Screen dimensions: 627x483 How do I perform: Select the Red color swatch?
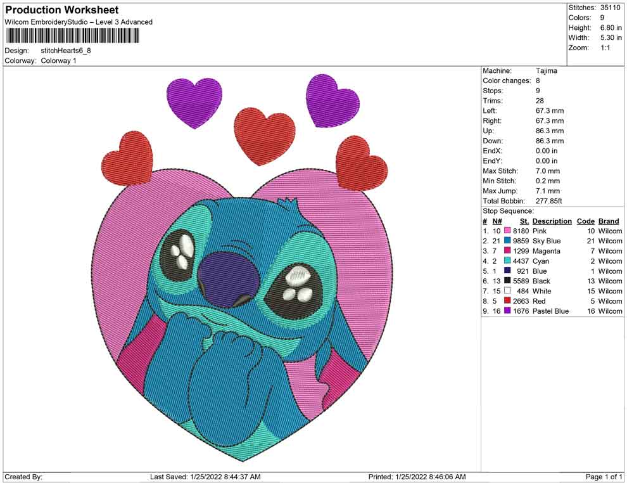pyautogui.click(x=507, y=300)
